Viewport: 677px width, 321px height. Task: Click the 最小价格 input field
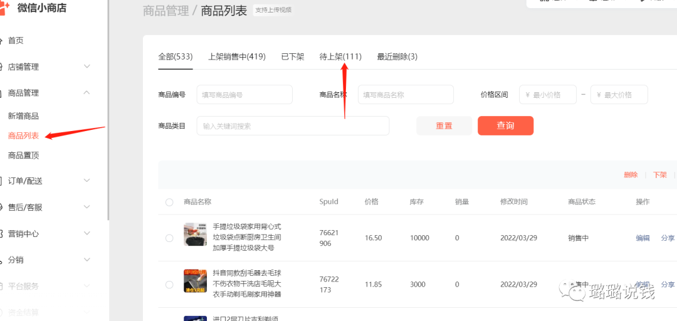547,95
